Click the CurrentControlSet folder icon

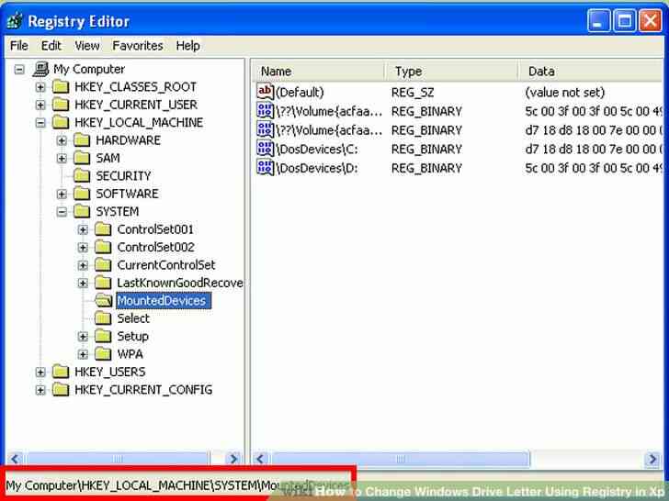click(x=103, y=265)
